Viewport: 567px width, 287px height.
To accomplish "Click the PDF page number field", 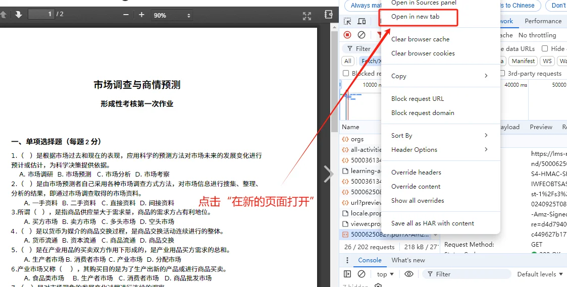I will (x=41, y=15).
